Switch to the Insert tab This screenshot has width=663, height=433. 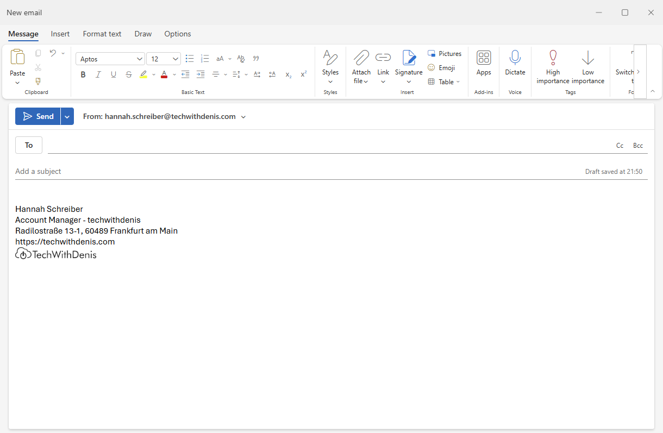click(60, 34)
